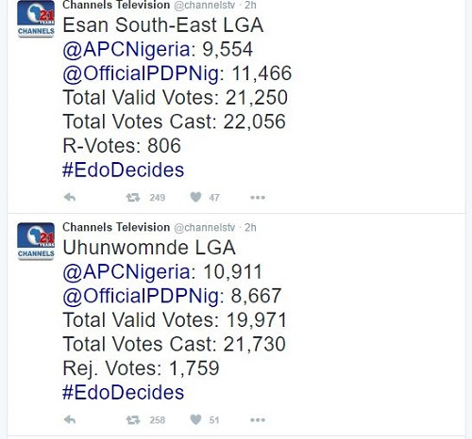472x439 pixels.
Task: Open more options on Uhunwomnde LGA tweet
Action: click(258, 420)
